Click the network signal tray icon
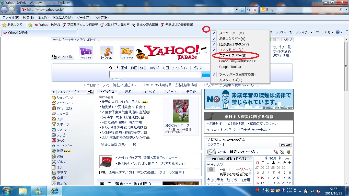 312,191
